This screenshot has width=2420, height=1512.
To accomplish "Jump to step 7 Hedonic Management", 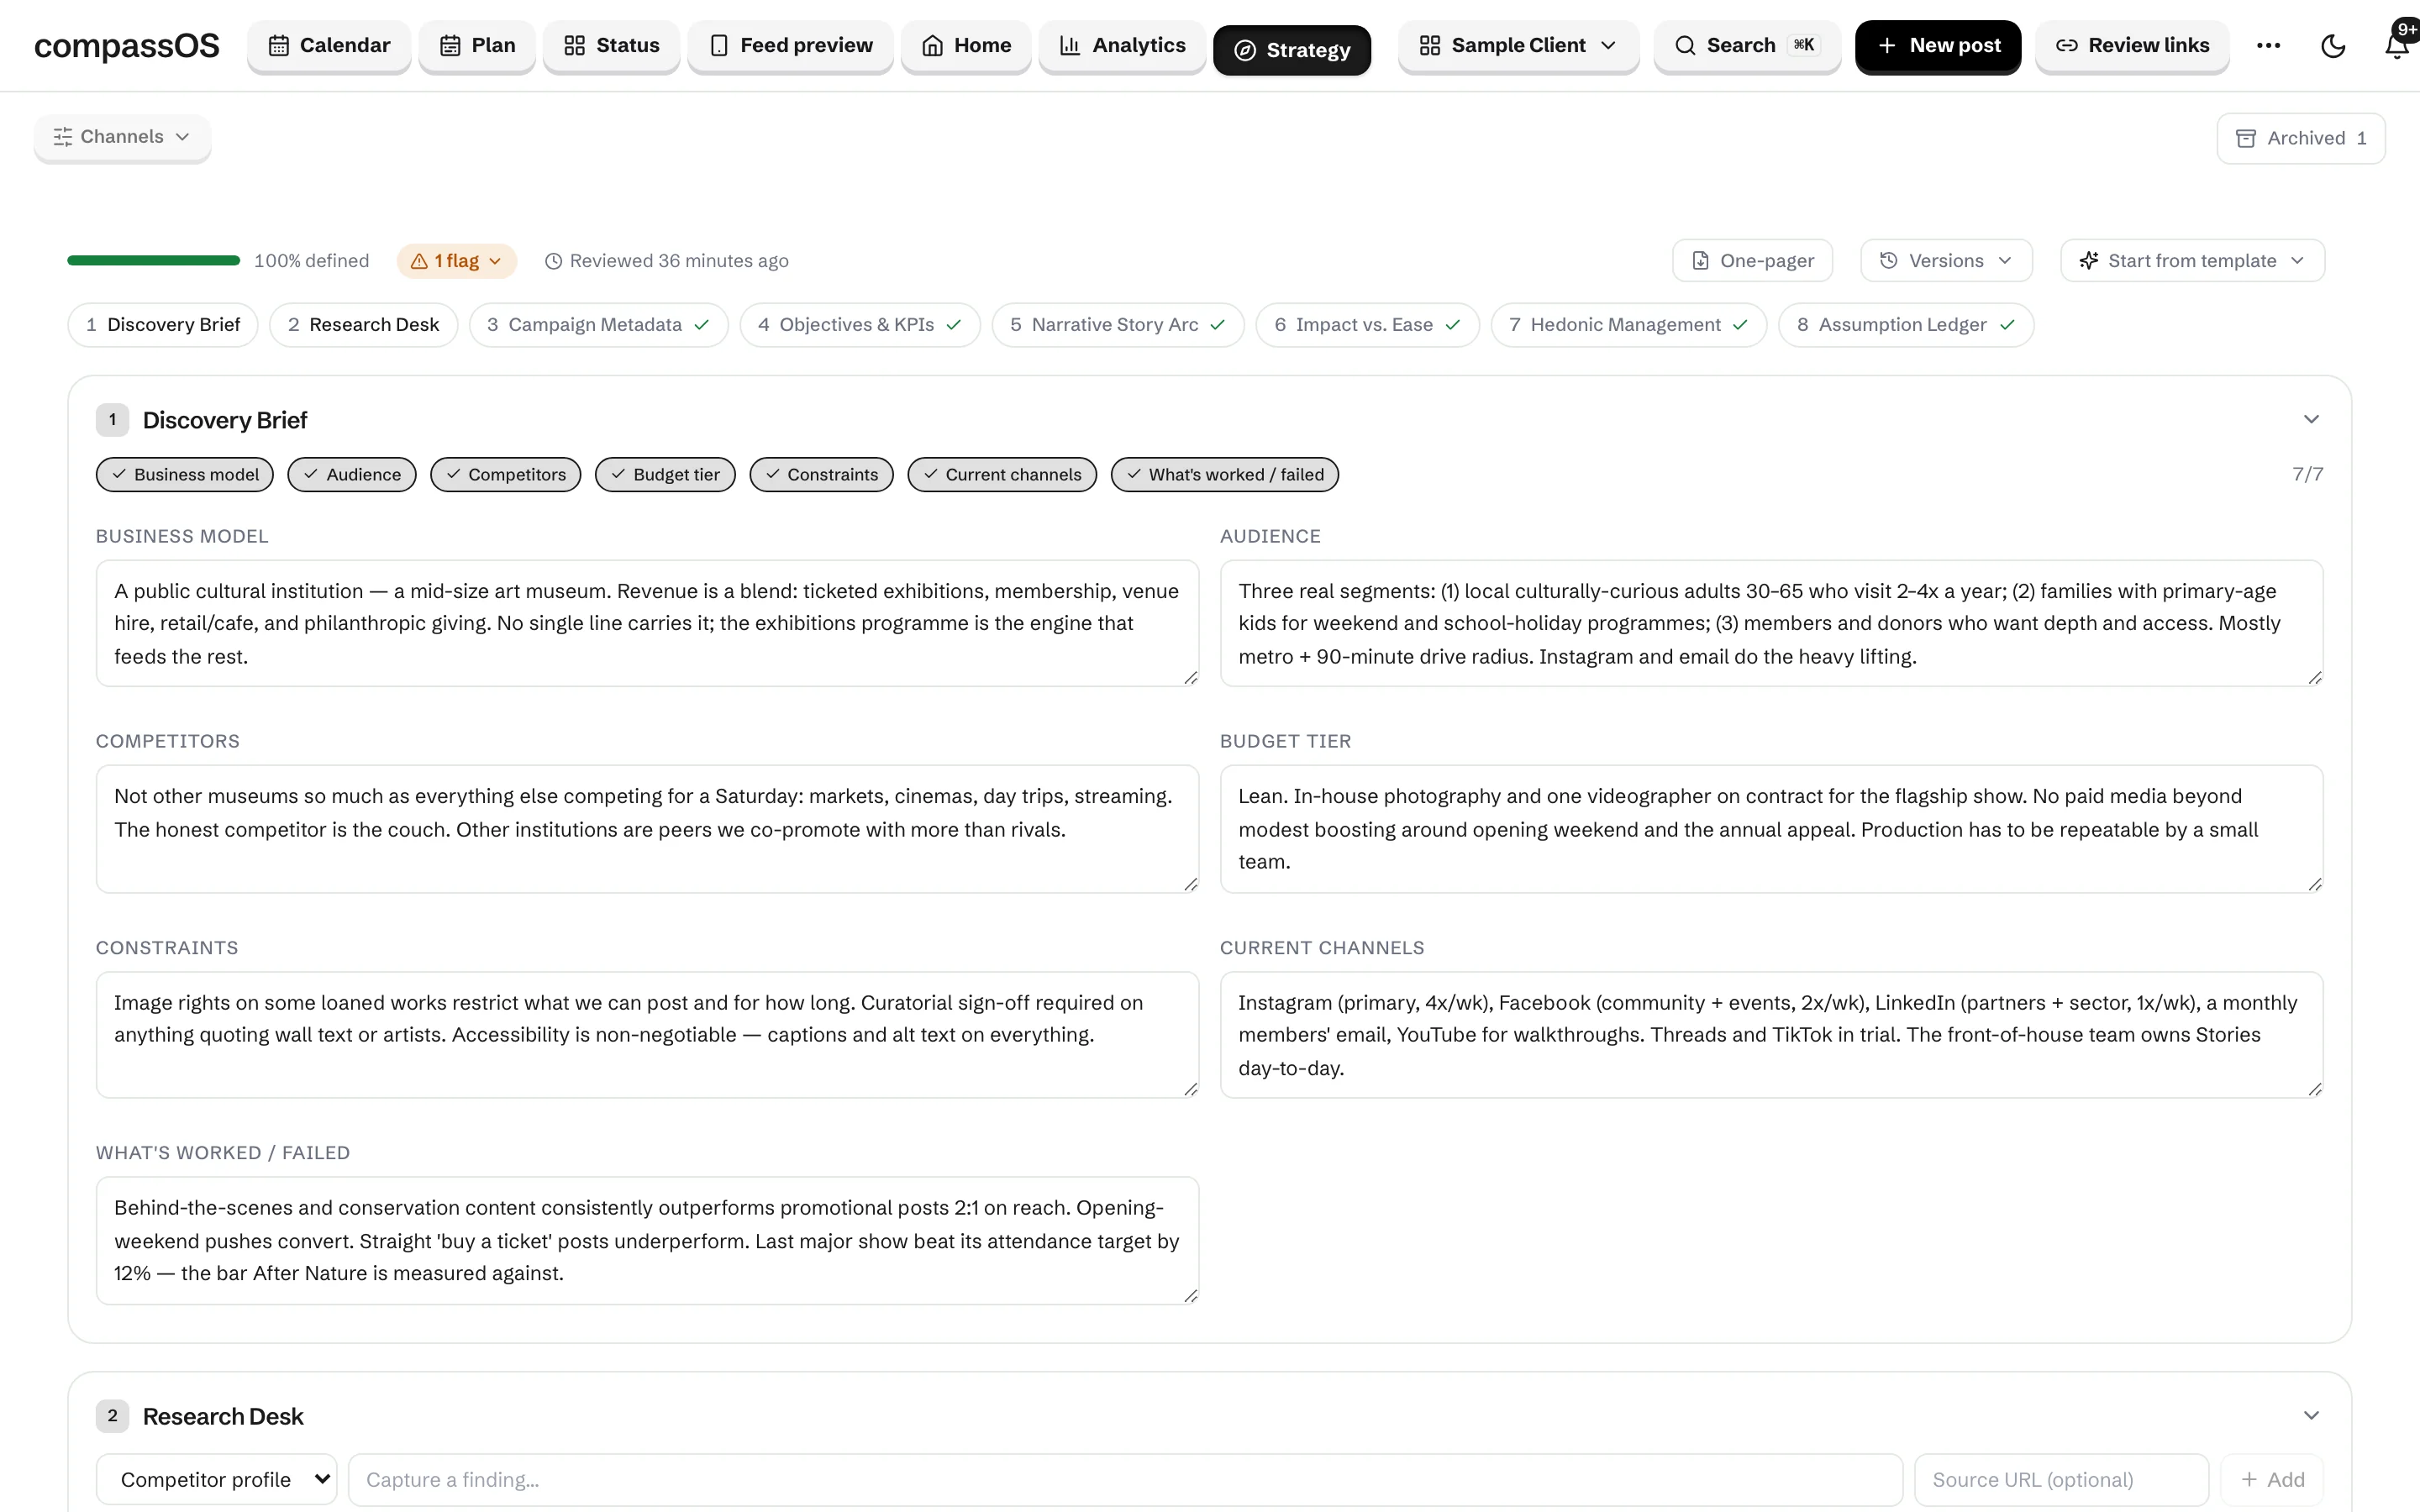I will coord(1628,325).
